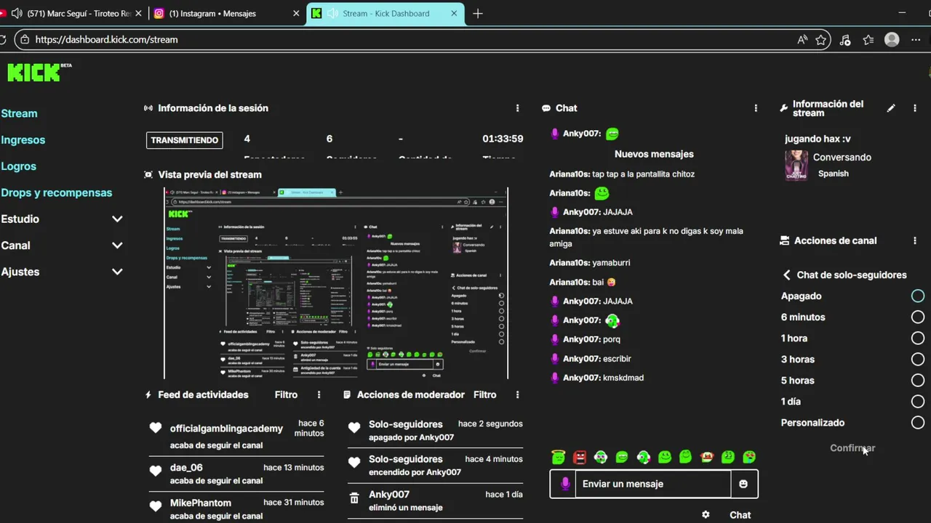Select Apagado radio option
The image size is (931, 523).
pyautogui.click(x=918, y=296)
